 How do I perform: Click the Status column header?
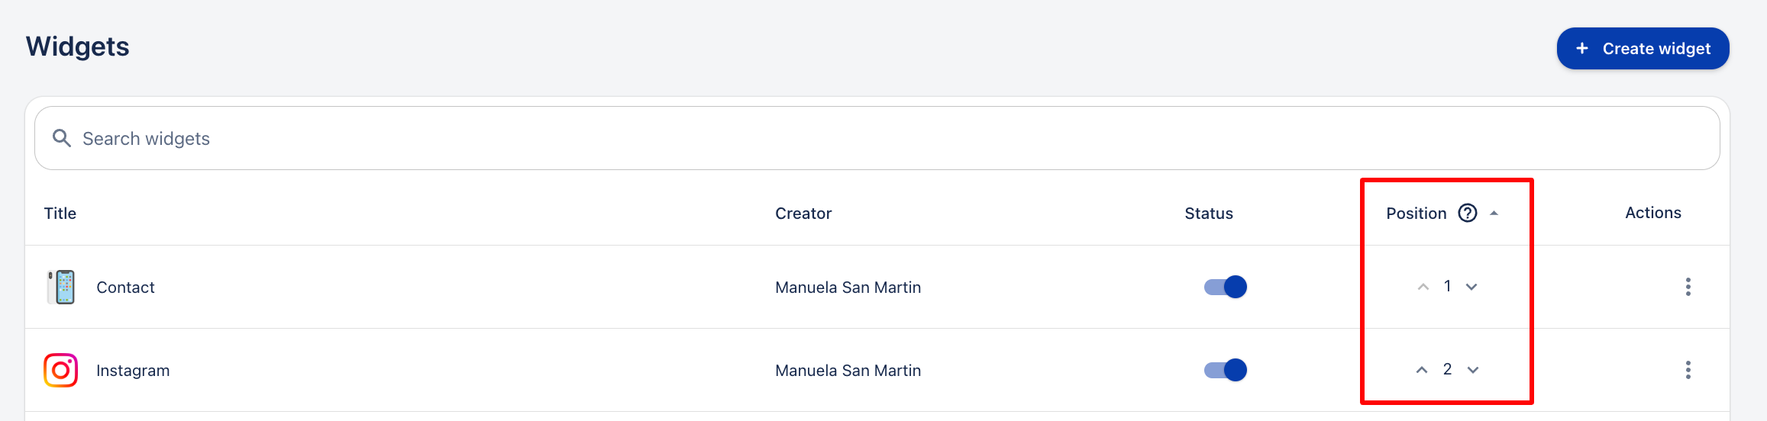pos(1209,214)
